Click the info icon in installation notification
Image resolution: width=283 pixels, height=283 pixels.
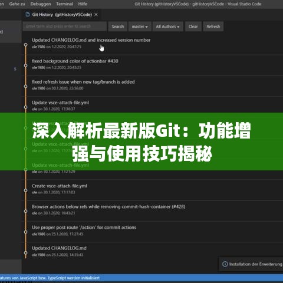pyautogui.click(x=225, y=264)
